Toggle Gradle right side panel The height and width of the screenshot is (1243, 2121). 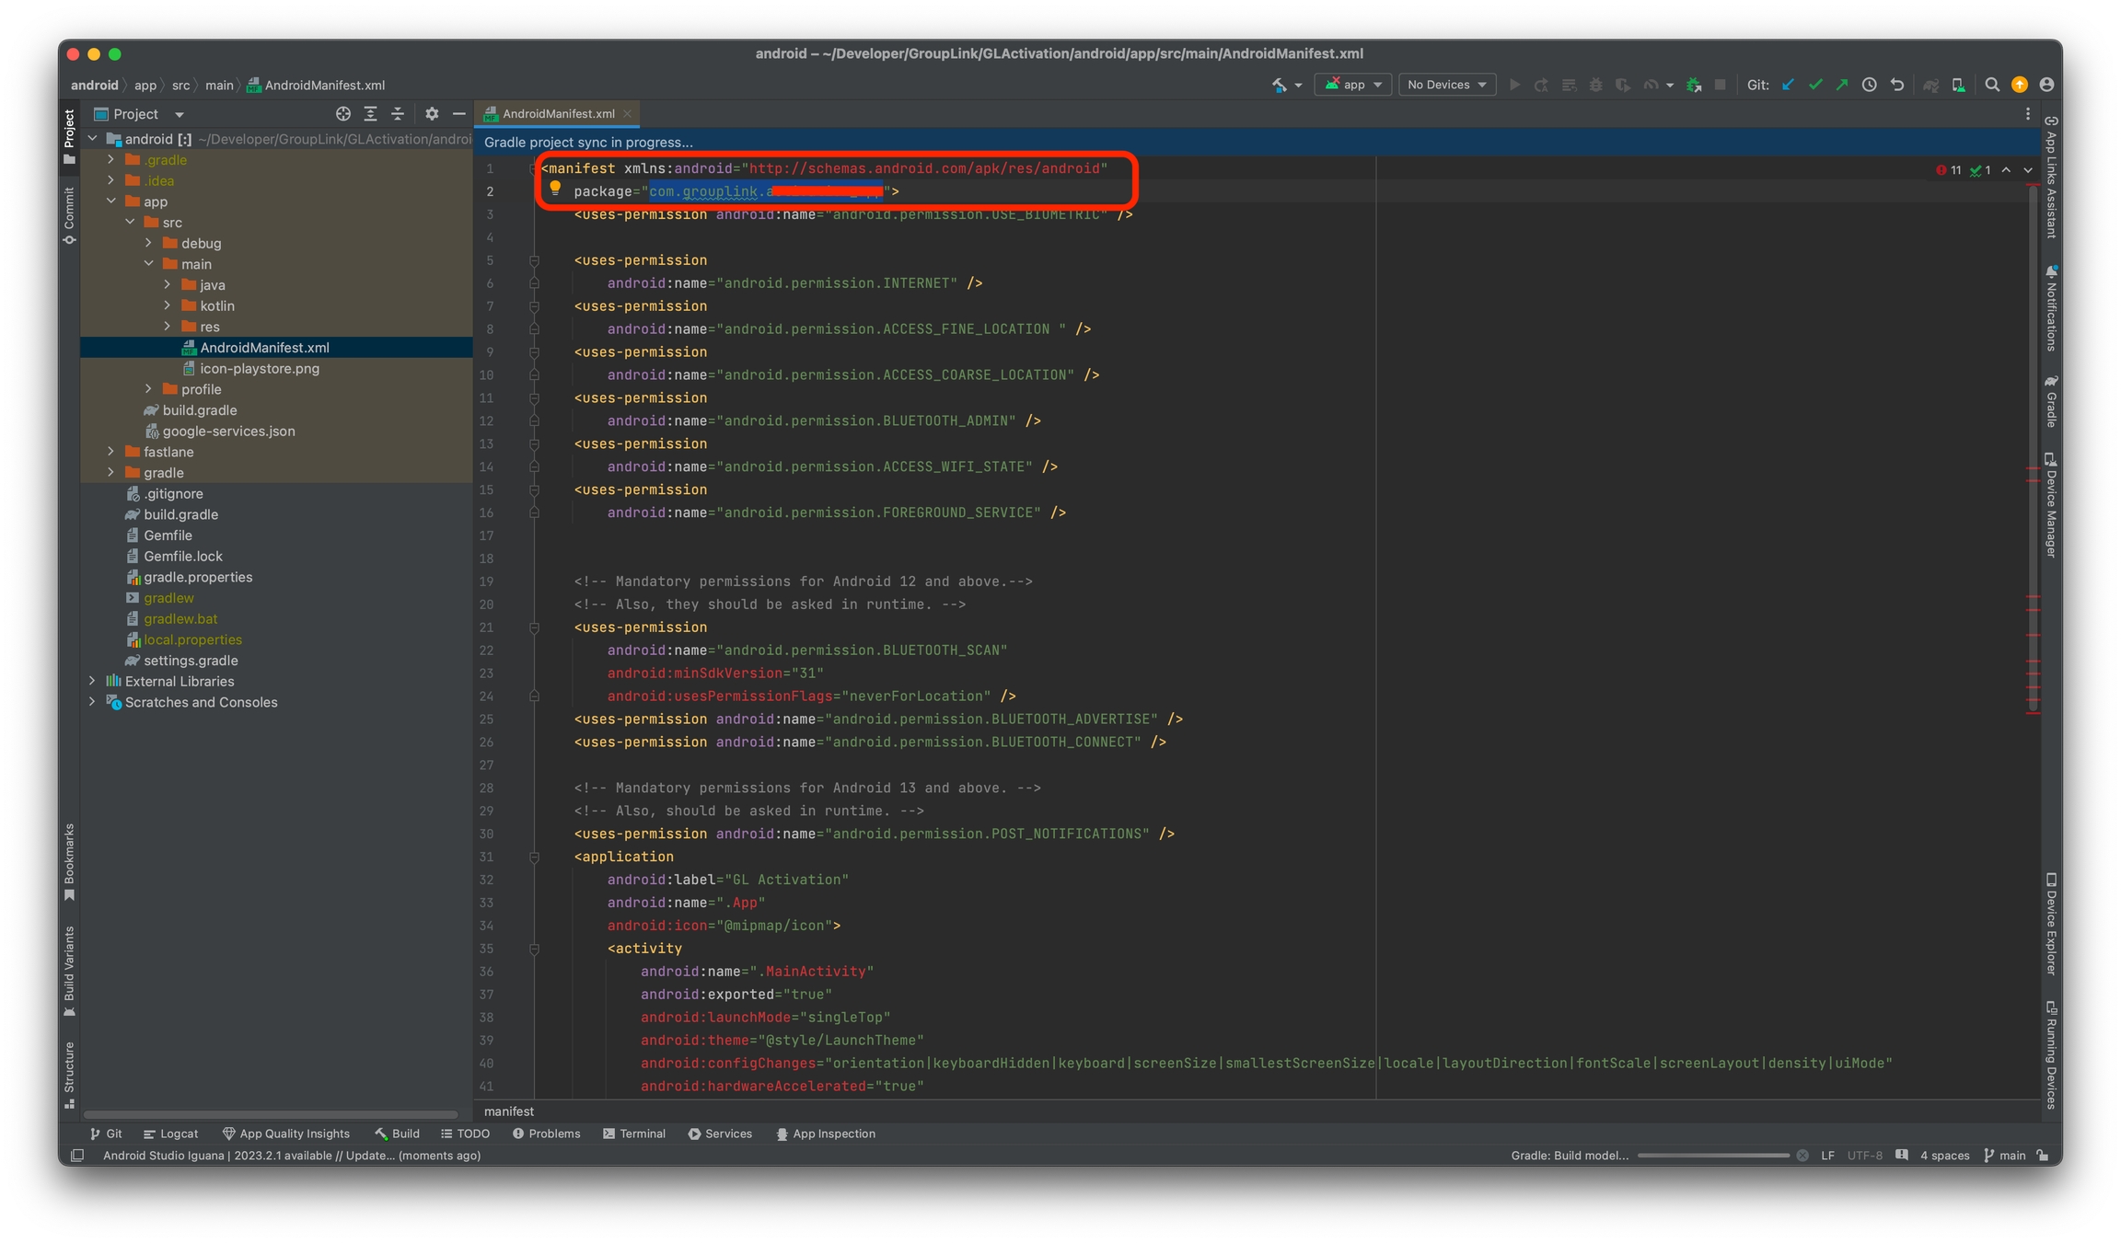(2051, 400)
